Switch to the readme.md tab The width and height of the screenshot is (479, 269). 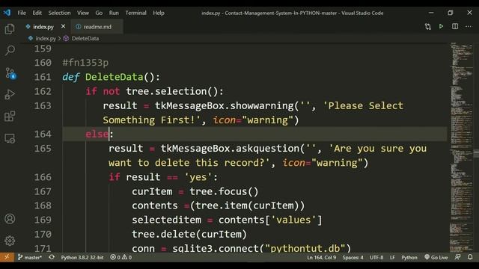click(97, 27)
